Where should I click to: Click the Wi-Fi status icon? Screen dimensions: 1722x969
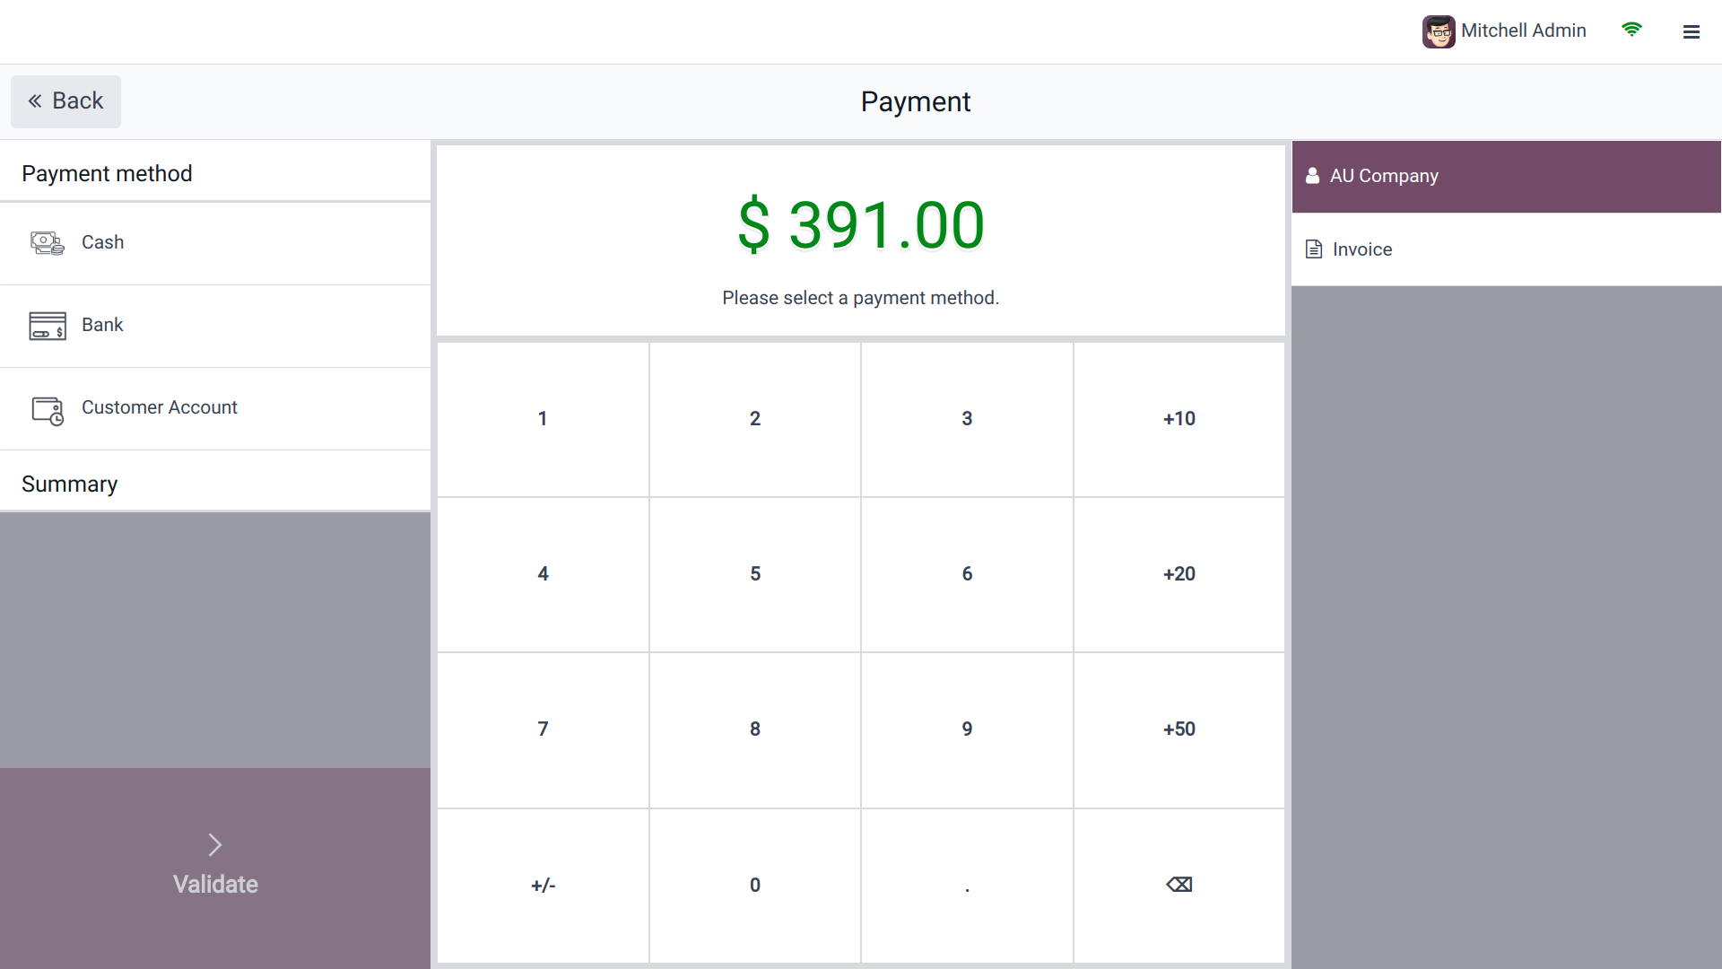click(x=1632, y=30)
